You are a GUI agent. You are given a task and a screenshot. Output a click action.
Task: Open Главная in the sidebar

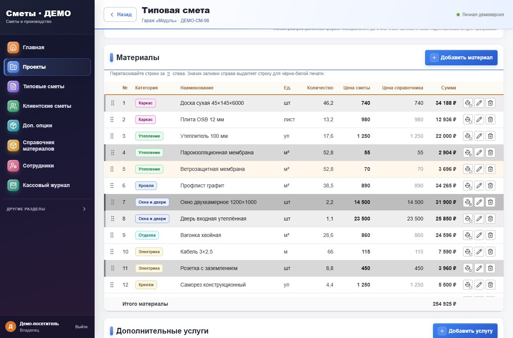click(47, 47)
